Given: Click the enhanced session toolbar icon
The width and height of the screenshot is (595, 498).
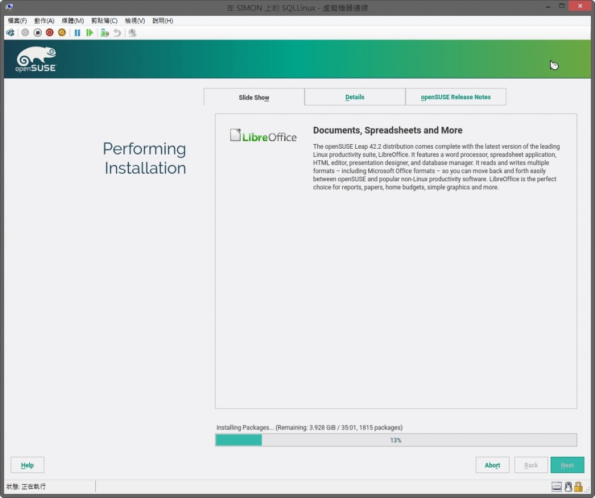Looking at the screenshot, I should [x=132, y=33].
